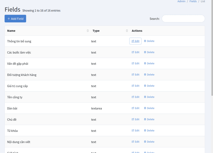The height and width of the screenshot is (153, 213).
Task: Delete the Nội dung cần viết field
Action: [x=149, y=142]
